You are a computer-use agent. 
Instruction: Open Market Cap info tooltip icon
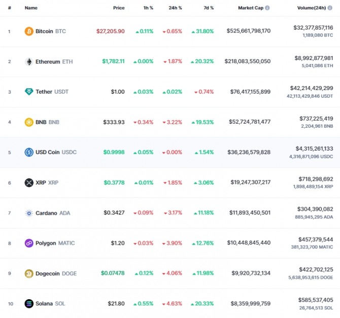point(267,8)
